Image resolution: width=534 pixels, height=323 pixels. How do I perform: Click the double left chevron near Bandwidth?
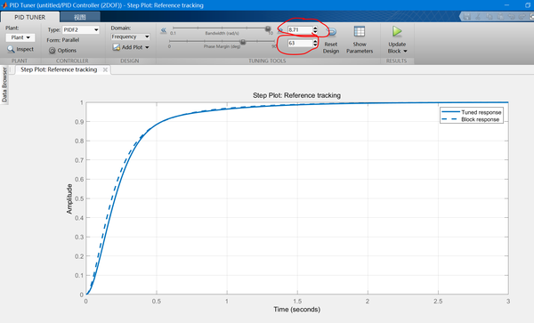click(x=164, y=30)
